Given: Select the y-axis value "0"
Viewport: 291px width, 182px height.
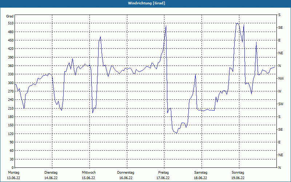Looking at the screenshot, I should (12, 168).
